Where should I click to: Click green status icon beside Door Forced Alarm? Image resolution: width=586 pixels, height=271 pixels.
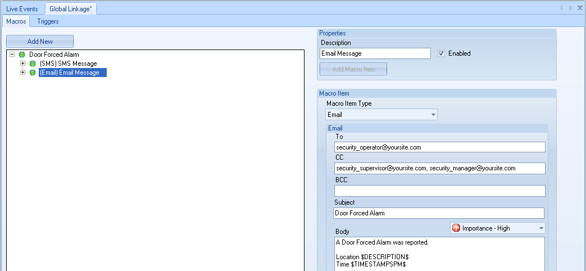tap(22, 55)
